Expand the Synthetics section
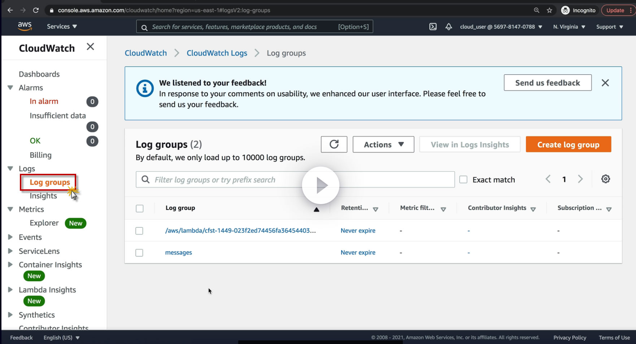Screen dimensions: 636x344 10,315
